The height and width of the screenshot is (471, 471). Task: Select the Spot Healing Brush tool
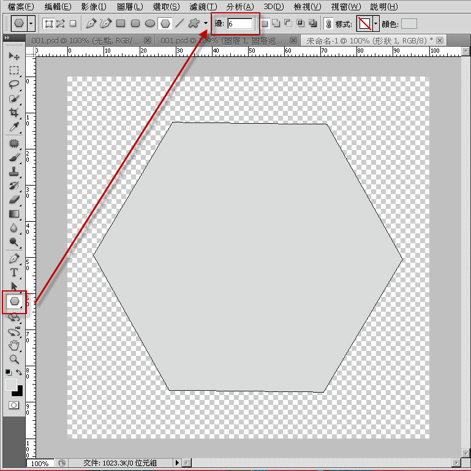(14, 143)
